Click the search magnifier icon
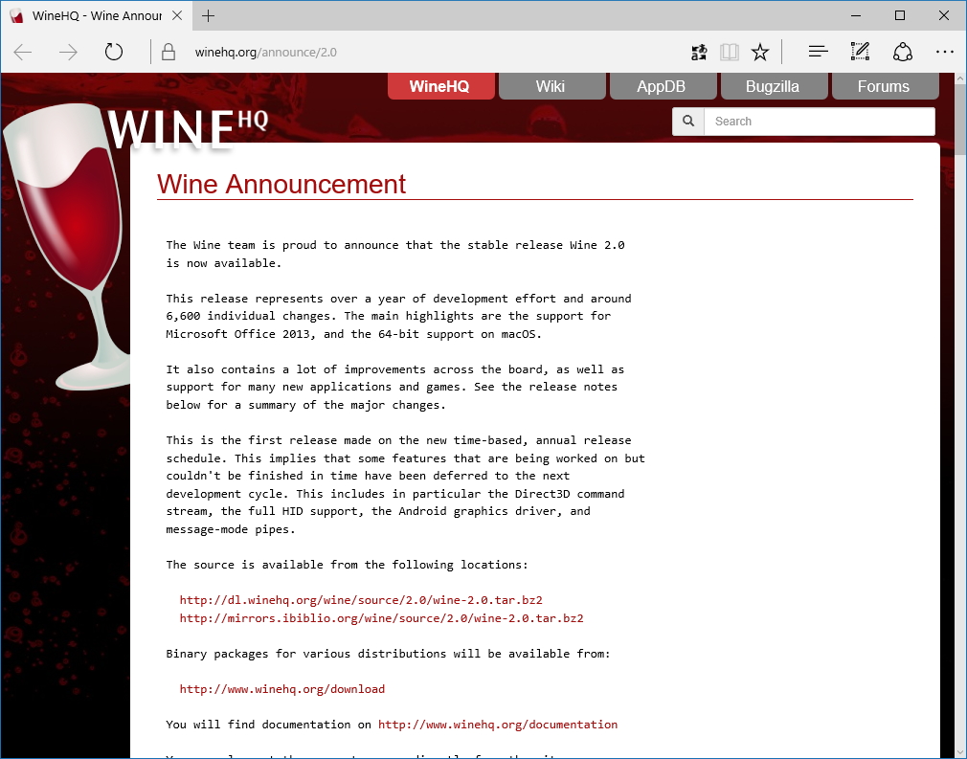Image resolution: width=967 pixels, height=759 pixels. (x=687, y=122)
